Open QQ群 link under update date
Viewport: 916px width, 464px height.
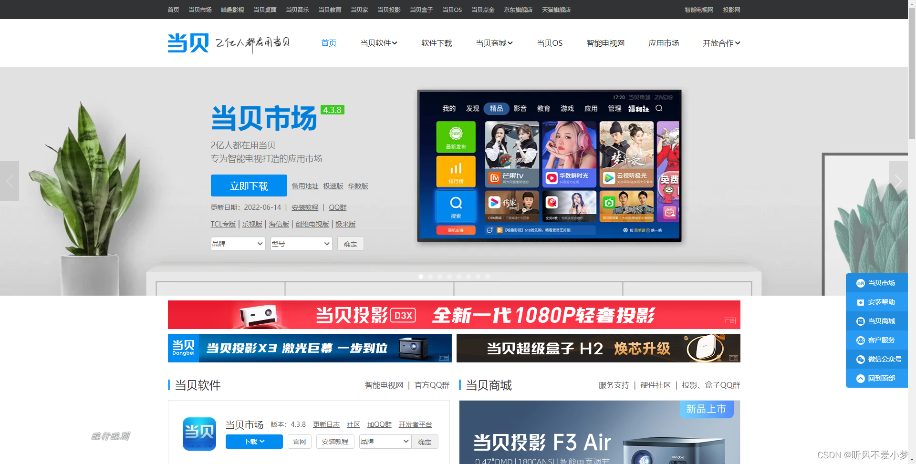click(337, 207)
